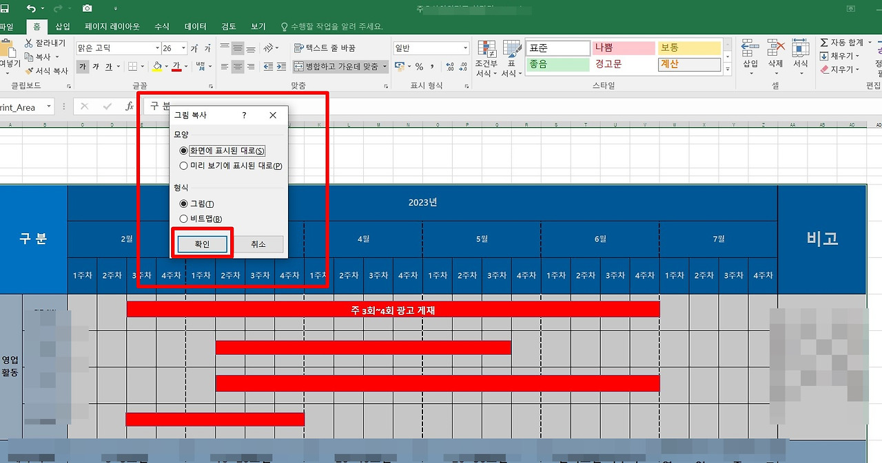Click the 서식 복사 format painter
The height and width of the screenshot is (463, 882).
[46, 71]
